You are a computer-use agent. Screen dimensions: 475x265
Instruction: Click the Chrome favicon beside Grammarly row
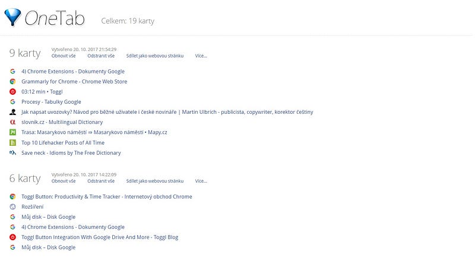[12, 81]
